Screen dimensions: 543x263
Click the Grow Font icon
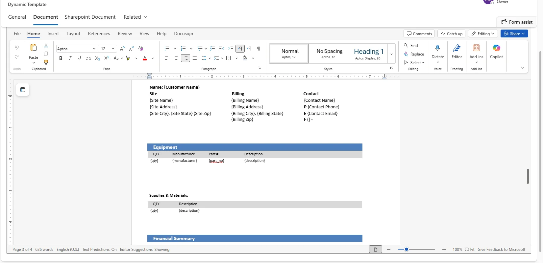(x=122, y=49)
